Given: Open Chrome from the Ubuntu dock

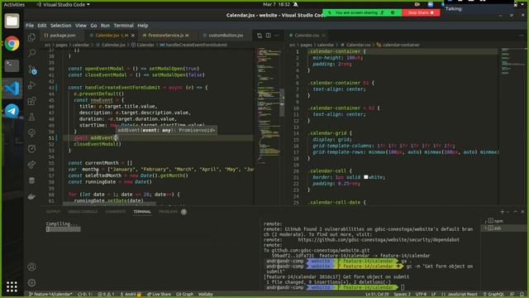Looking at the screenshot, I should pyautogui.click(x=12, y=44).
